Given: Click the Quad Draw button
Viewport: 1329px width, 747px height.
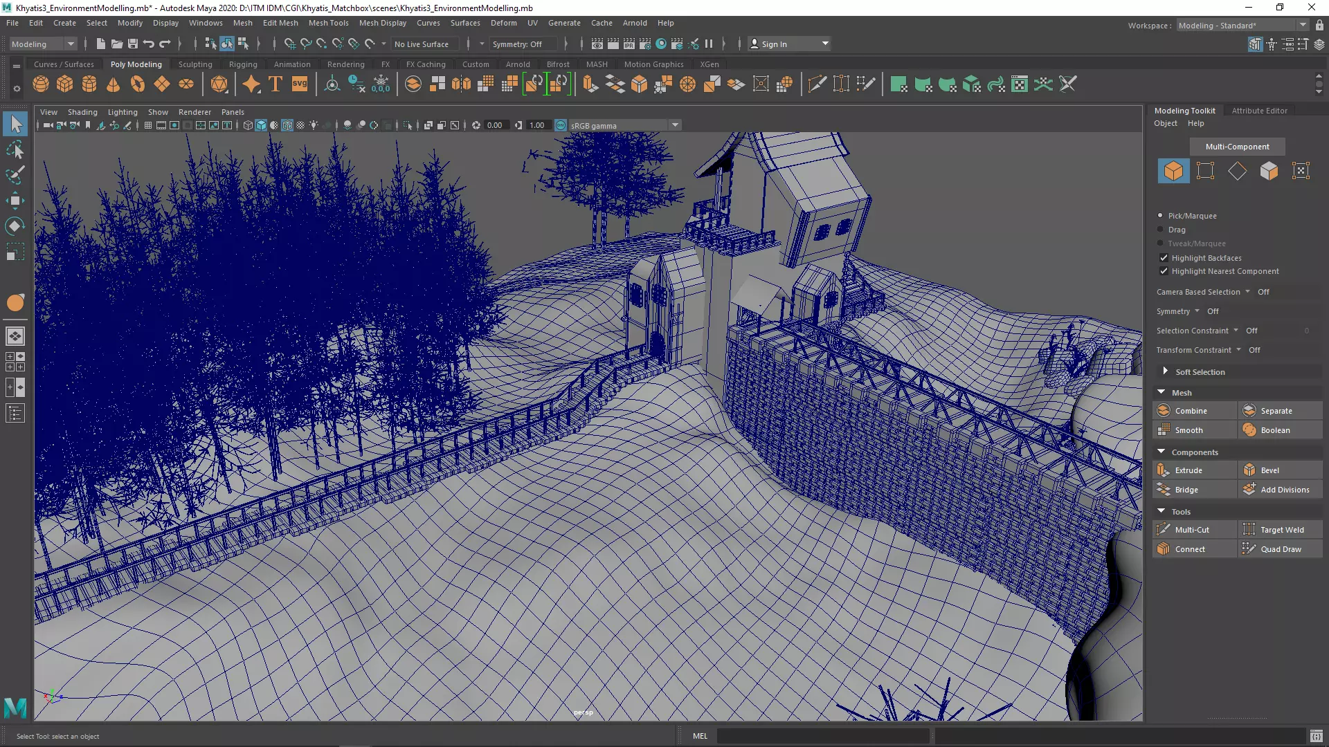Looking at the screenshot, I should click(x=1280, y=549).
